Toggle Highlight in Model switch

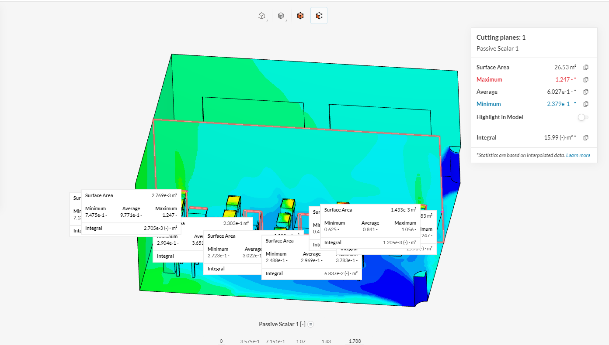pyautogui.click(x=583, y=117)
